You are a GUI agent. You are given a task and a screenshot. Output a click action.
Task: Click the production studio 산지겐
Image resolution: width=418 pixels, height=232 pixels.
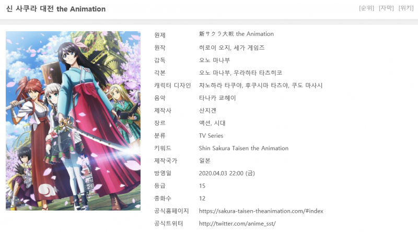tap(207, 111)
